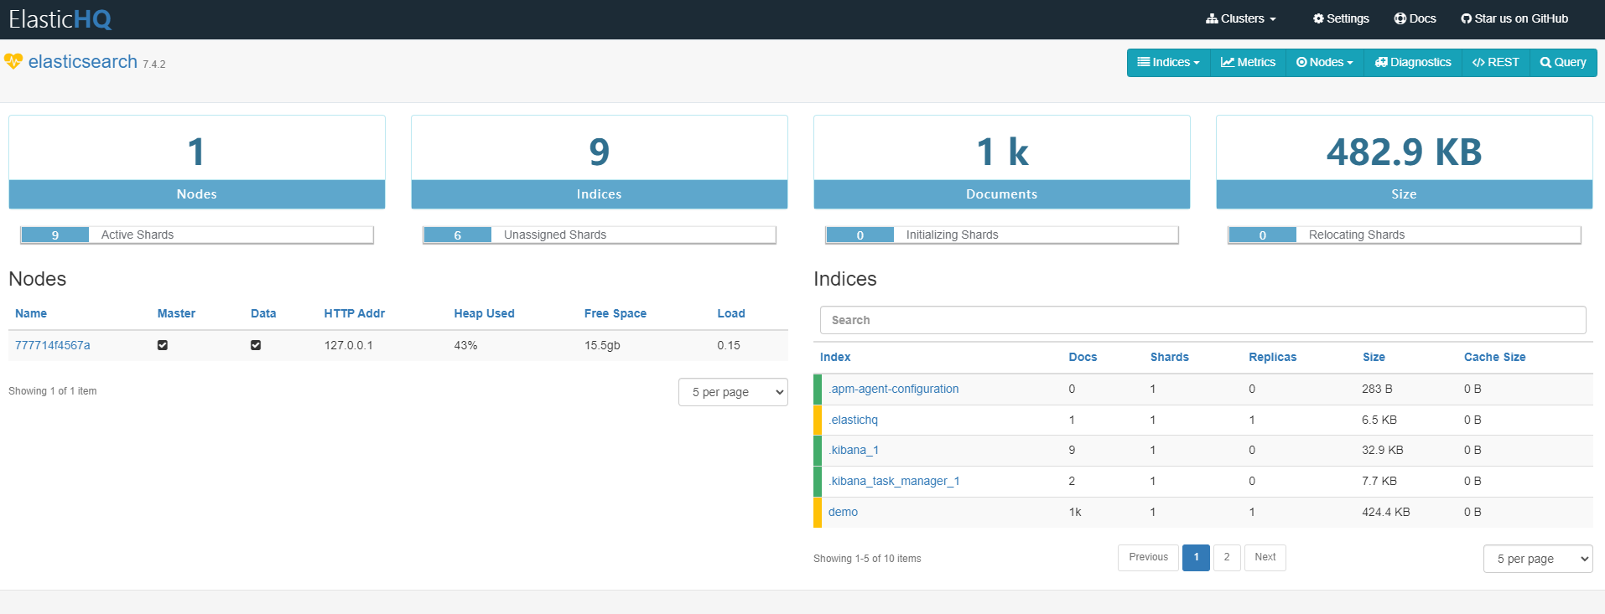The width and height of the screenshot is (1605, 614).
Task: Open the .apm-agent-configuration index
Action: click(894, 389)
